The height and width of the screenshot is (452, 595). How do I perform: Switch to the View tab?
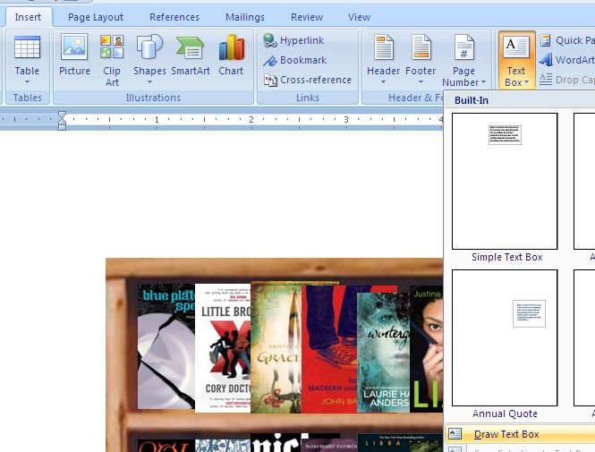tap(359, 17)
